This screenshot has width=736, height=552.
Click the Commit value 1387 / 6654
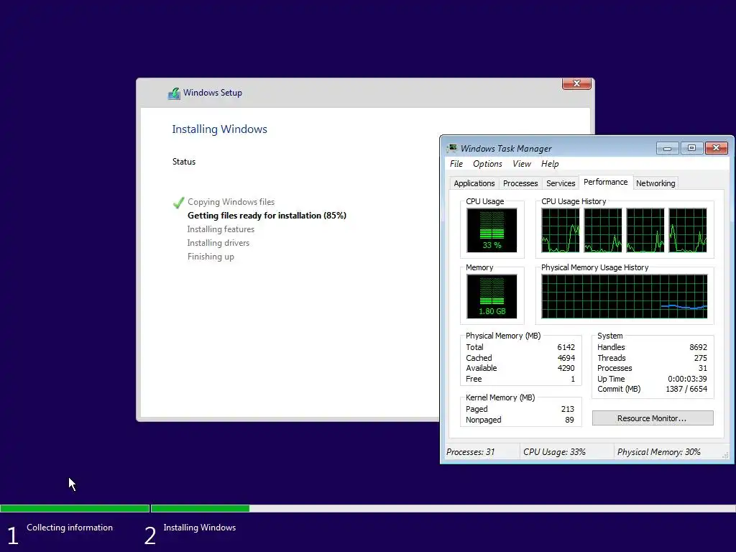pyautogui.click(x=686, y=389)
